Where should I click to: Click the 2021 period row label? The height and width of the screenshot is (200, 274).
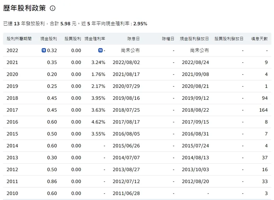pyautogui.click(x=12, y=62)
